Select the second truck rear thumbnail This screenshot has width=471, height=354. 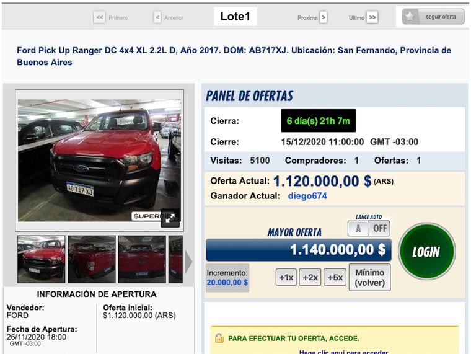(x=91, y=259)
